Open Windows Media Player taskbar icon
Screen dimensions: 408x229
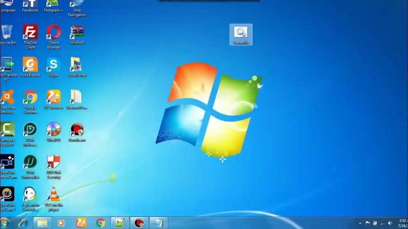click(x=61, y=223)
